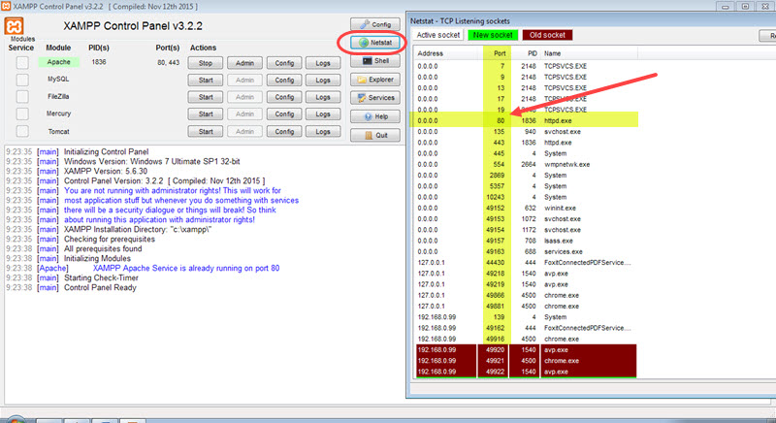Select the port 44430 FoxitConnectedPDFService row
Image resolution: width=776 pixels, height=423 pixels.
(525, 262)
